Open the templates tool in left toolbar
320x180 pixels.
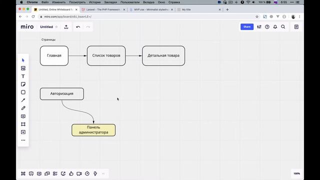(x=23, y=68)
